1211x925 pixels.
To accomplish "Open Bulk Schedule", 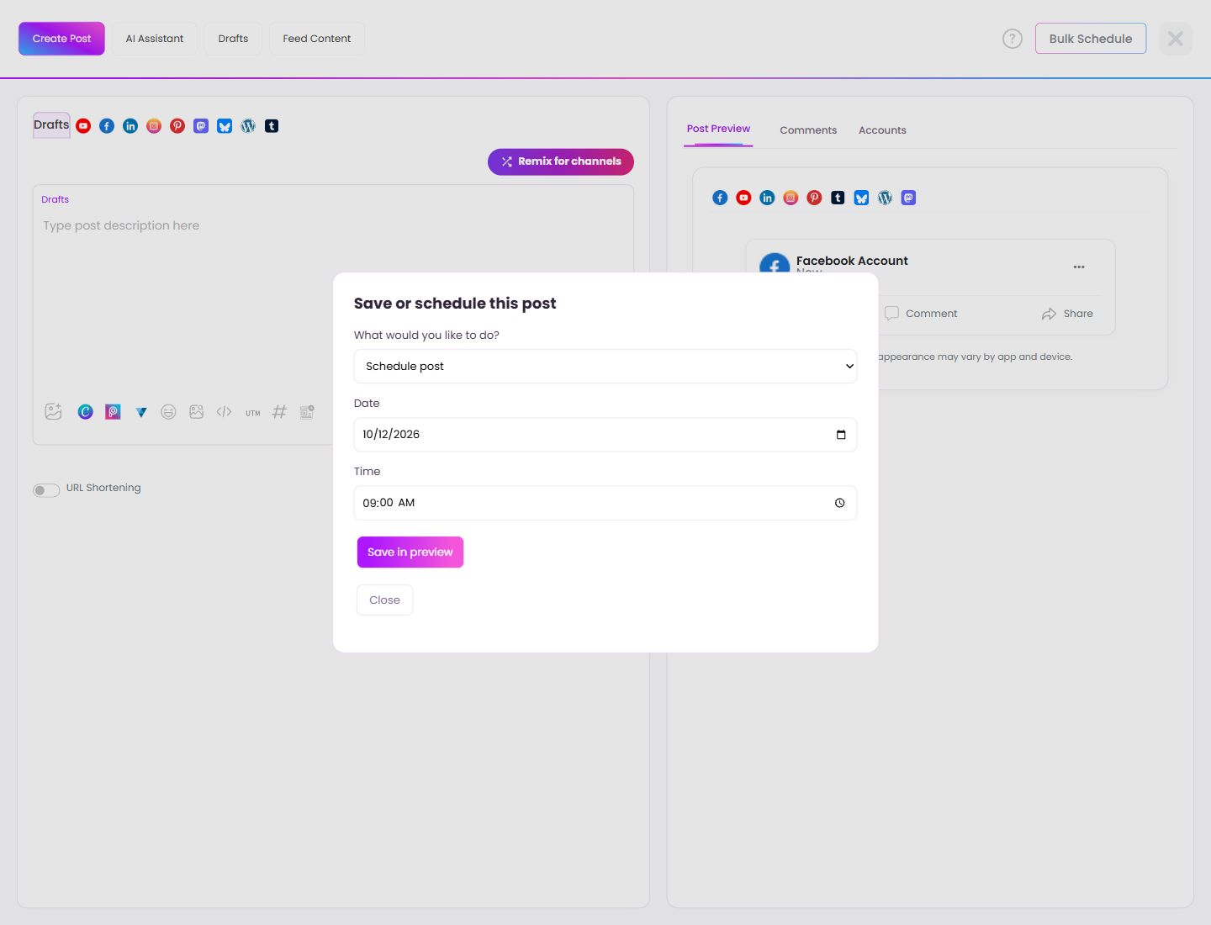I will click(1091, 39).
